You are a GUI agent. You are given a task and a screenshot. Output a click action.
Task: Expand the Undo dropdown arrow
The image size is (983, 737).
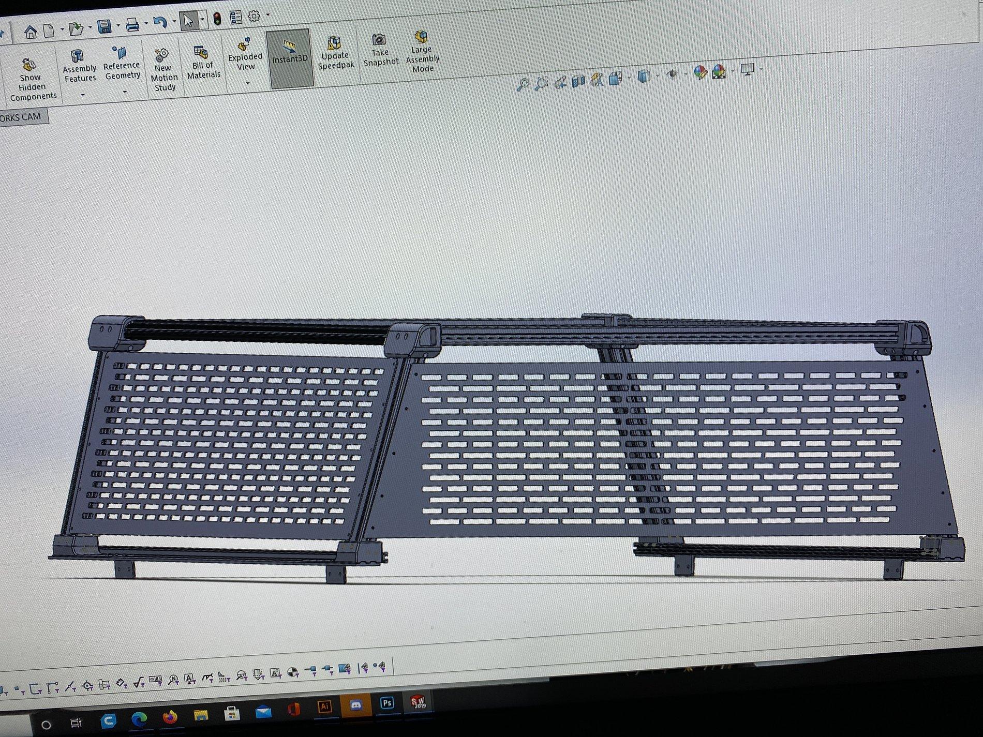pyautogui.click(x=174, y=22)
